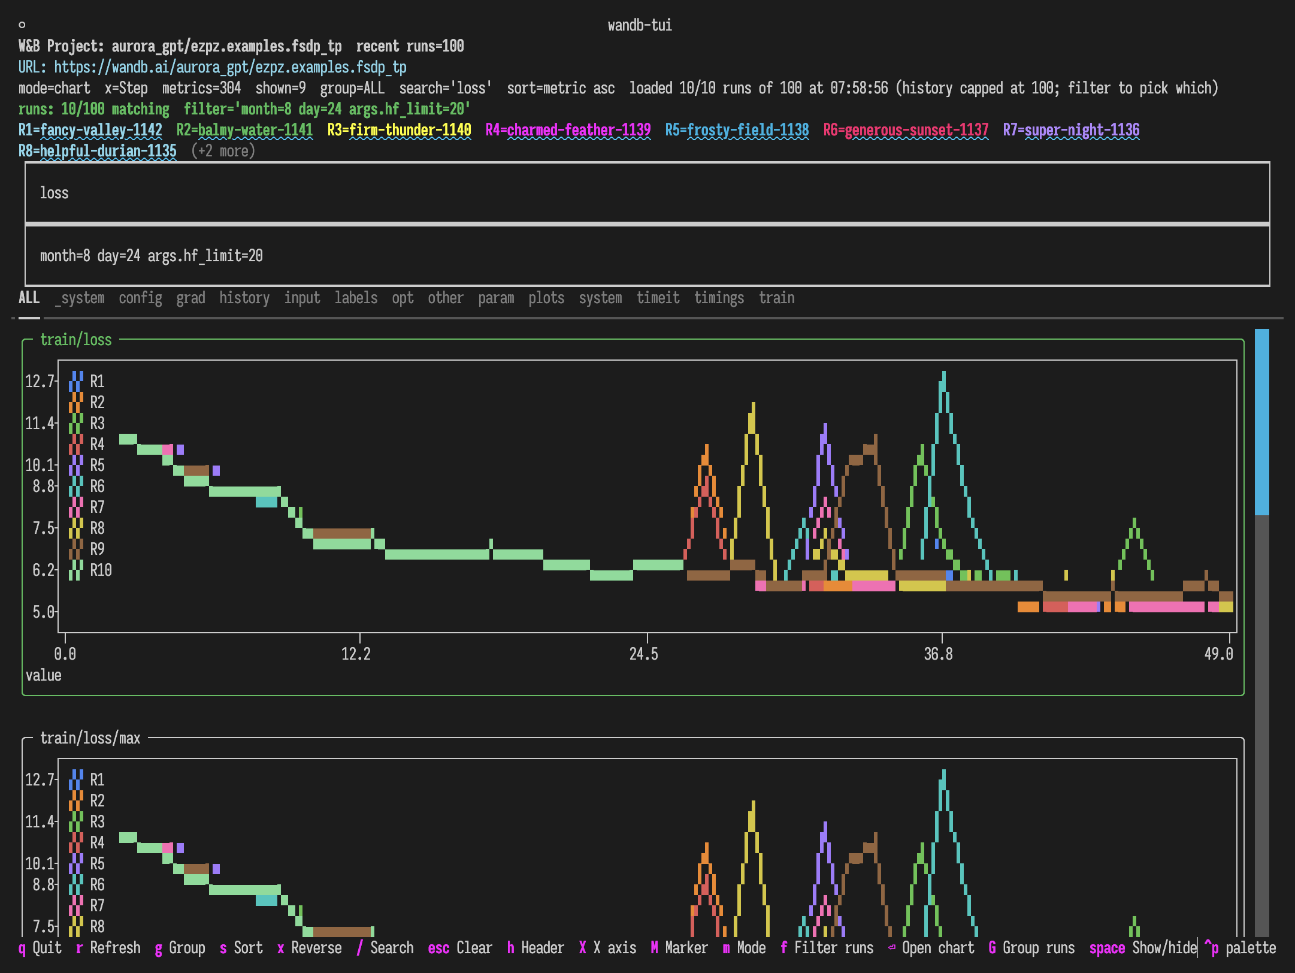Click the s Sort footer command
Viewport: 1295px width, 973px height.
pos(241,948)
